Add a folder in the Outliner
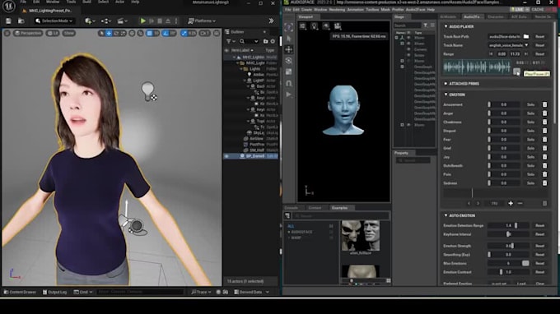 [x=265, y=41]
